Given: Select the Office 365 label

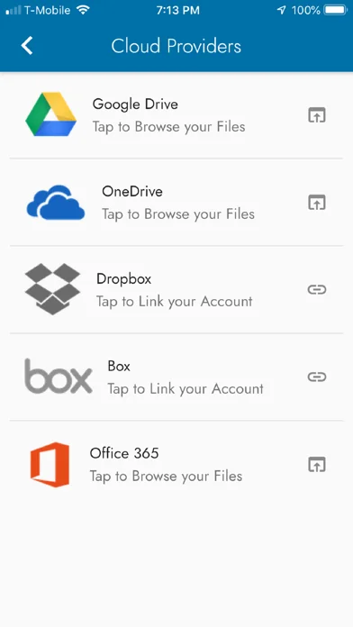Looking at the screenshot, I should click(124, 453).
